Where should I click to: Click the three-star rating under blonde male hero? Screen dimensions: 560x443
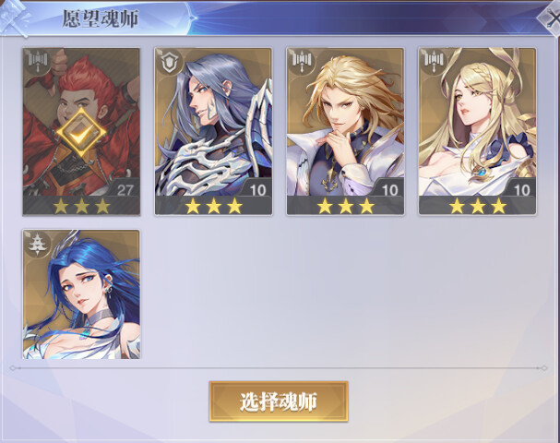click(x=346, y=206)
